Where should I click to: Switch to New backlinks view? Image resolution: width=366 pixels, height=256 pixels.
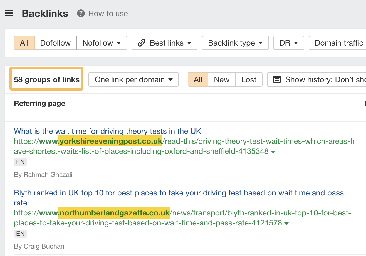point(221,79)
